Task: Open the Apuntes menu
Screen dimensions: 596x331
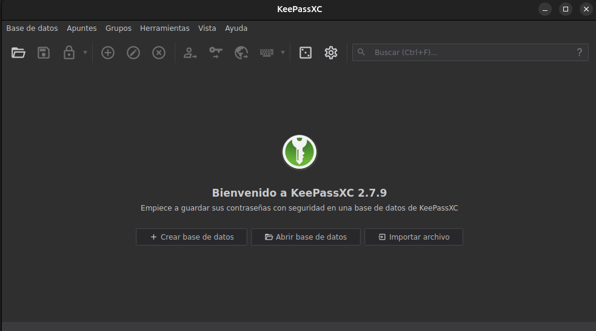Action: 82,28
